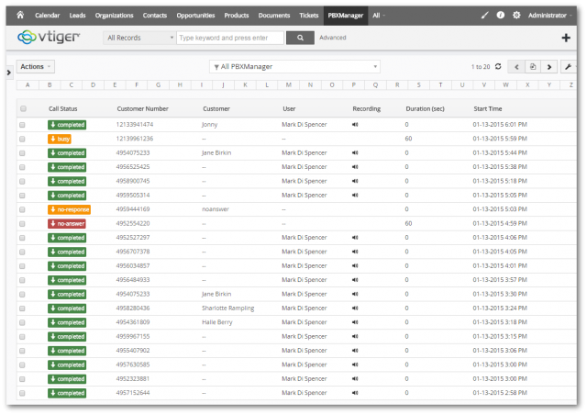Check the row for 4956484933

22,280
